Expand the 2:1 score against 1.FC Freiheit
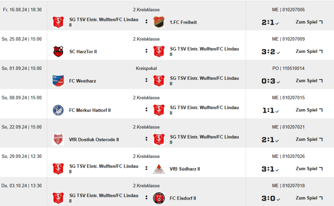The width and height of the screenshot is (334, 206). (x=278, y=23)
